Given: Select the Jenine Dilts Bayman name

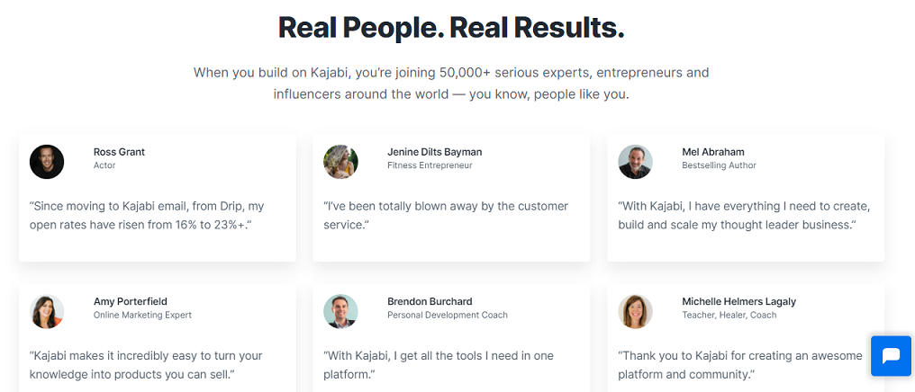Looking at the screenshot, I should tap(435, 152).
